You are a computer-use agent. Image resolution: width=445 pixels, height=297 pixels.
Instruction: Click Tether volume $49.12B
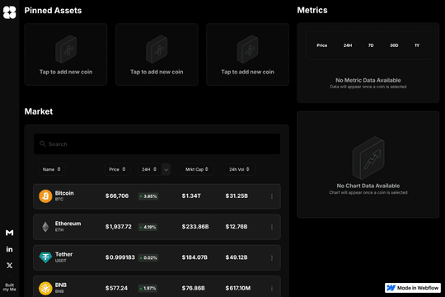(x=237, y=257)
